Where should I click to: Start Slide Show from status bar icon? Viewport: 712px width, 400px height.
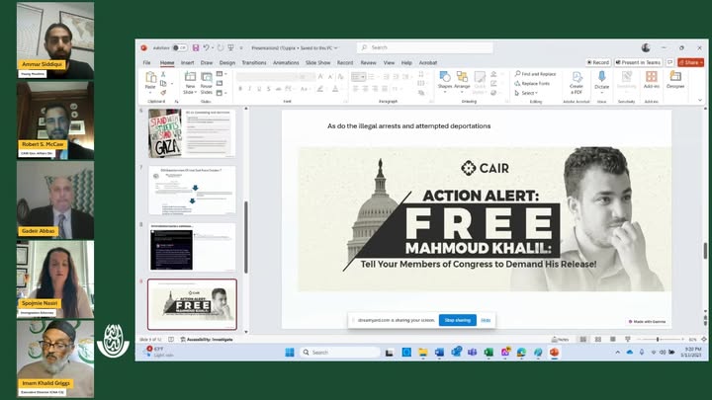click(628, 339)
